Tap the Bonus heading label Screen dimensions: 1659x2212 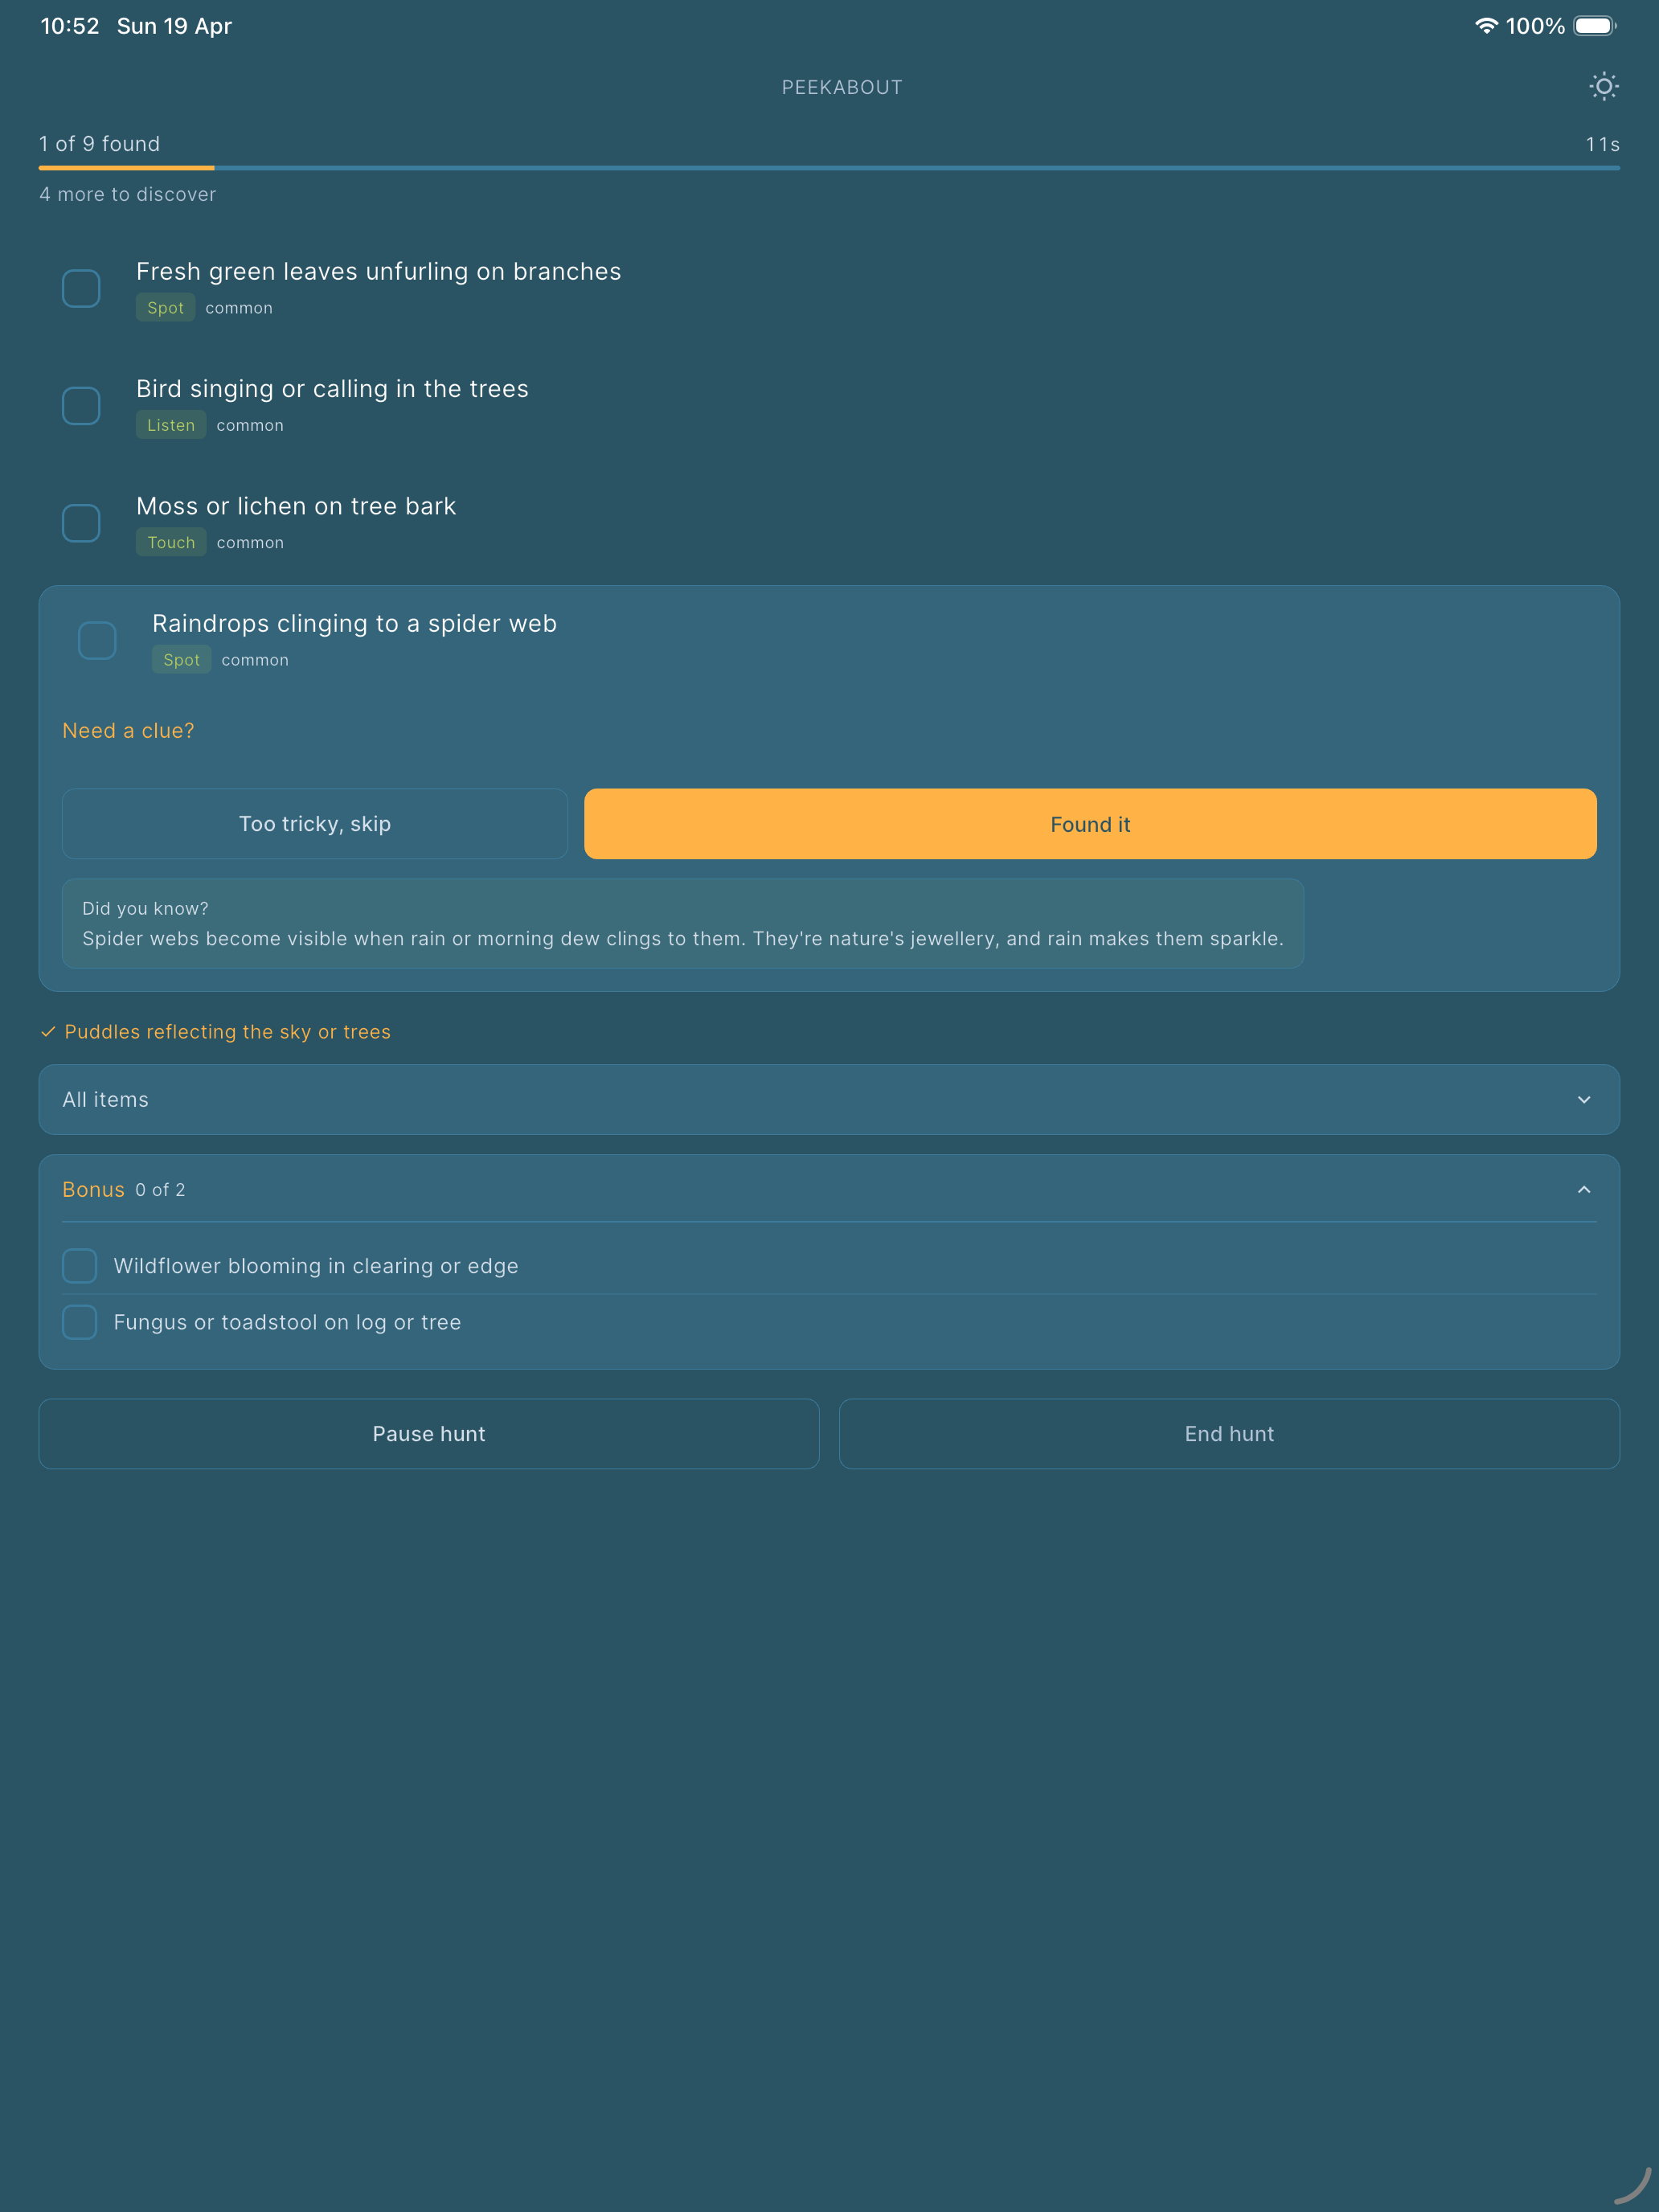click(x=94, y=1189)
